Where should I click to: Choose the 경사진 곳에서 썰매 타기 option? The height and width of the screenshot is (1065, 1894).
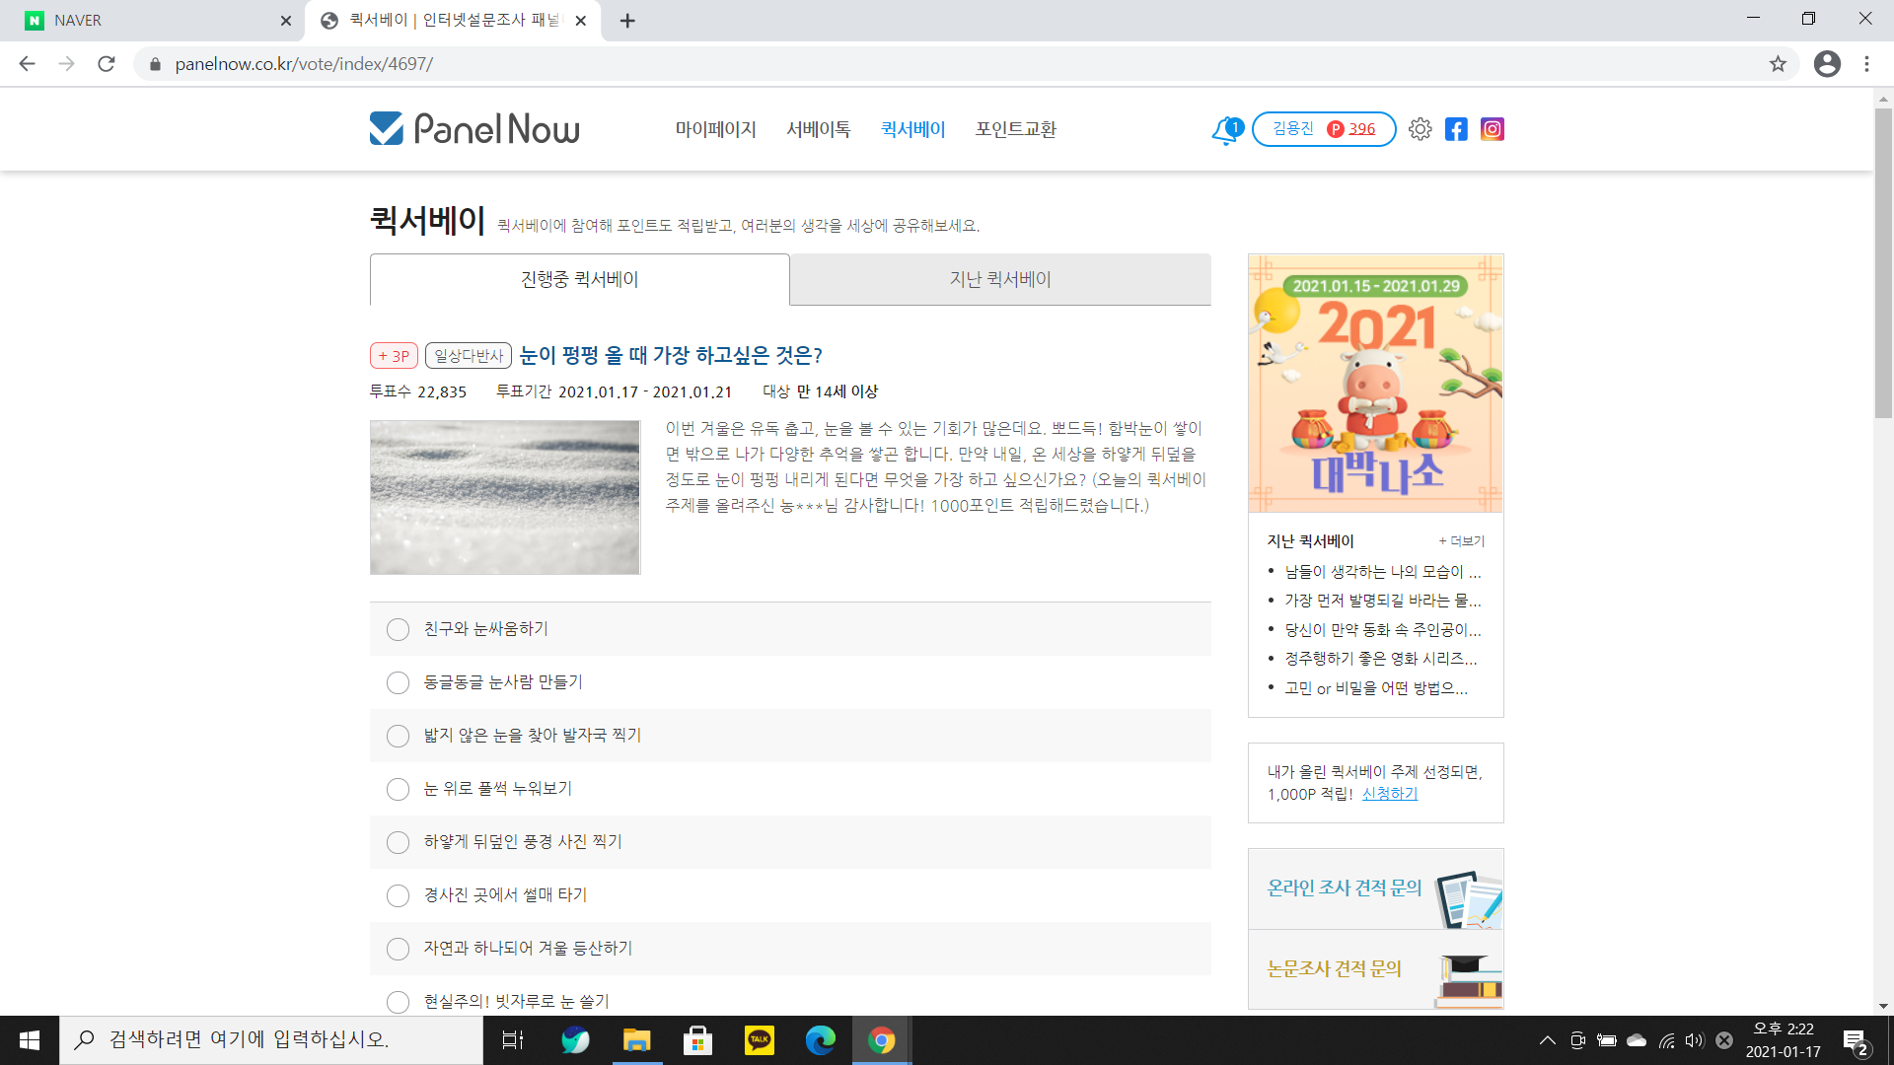point(398,895)
